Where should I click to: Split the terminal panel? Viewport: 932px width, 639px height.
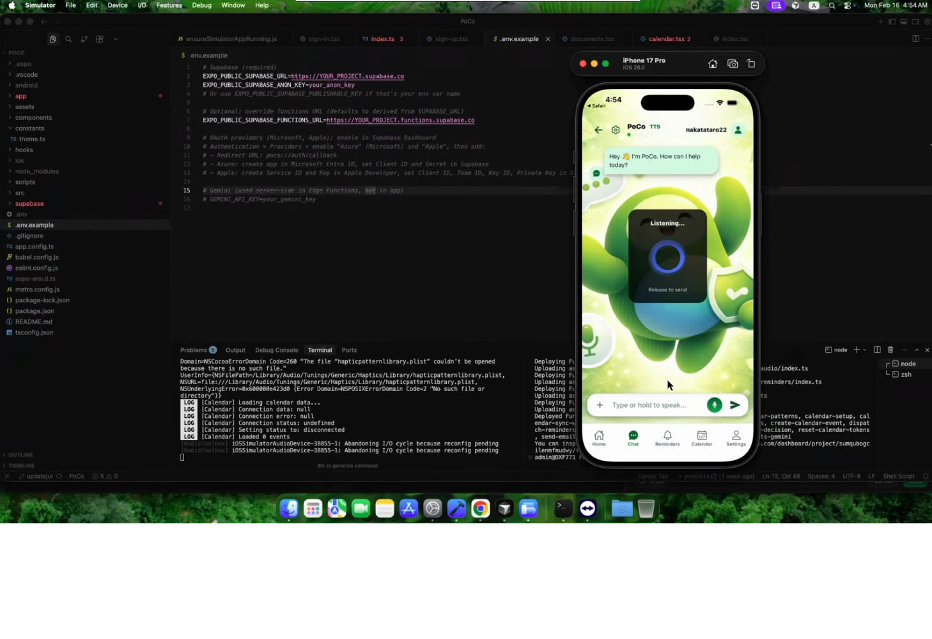tap(877, 350)
